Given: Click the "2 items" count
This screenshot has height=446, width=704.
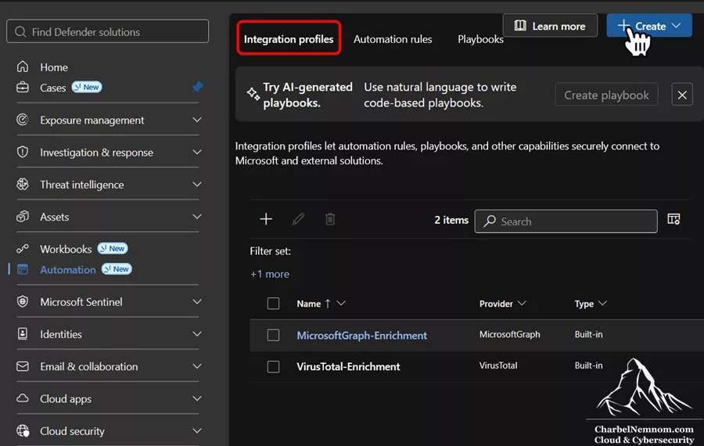Looking at the screenshot, I should coord(451,220).
